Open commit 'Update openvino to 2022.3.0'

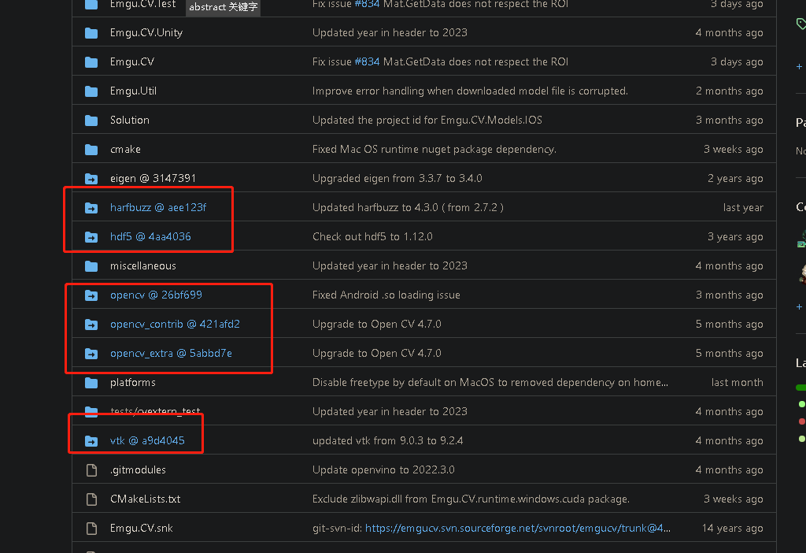point(383,469)
